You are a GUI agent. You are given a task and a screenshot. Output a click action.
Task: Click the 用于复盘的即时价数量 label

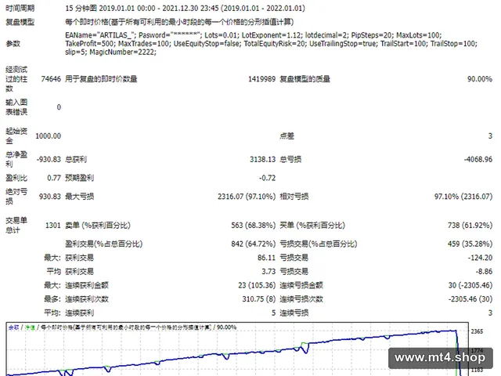click(x=101, y=79)
